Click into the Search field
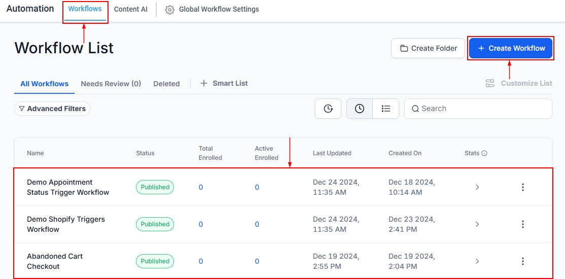The image size is (565, 279). pyautogui.click(x=482, y=109)
